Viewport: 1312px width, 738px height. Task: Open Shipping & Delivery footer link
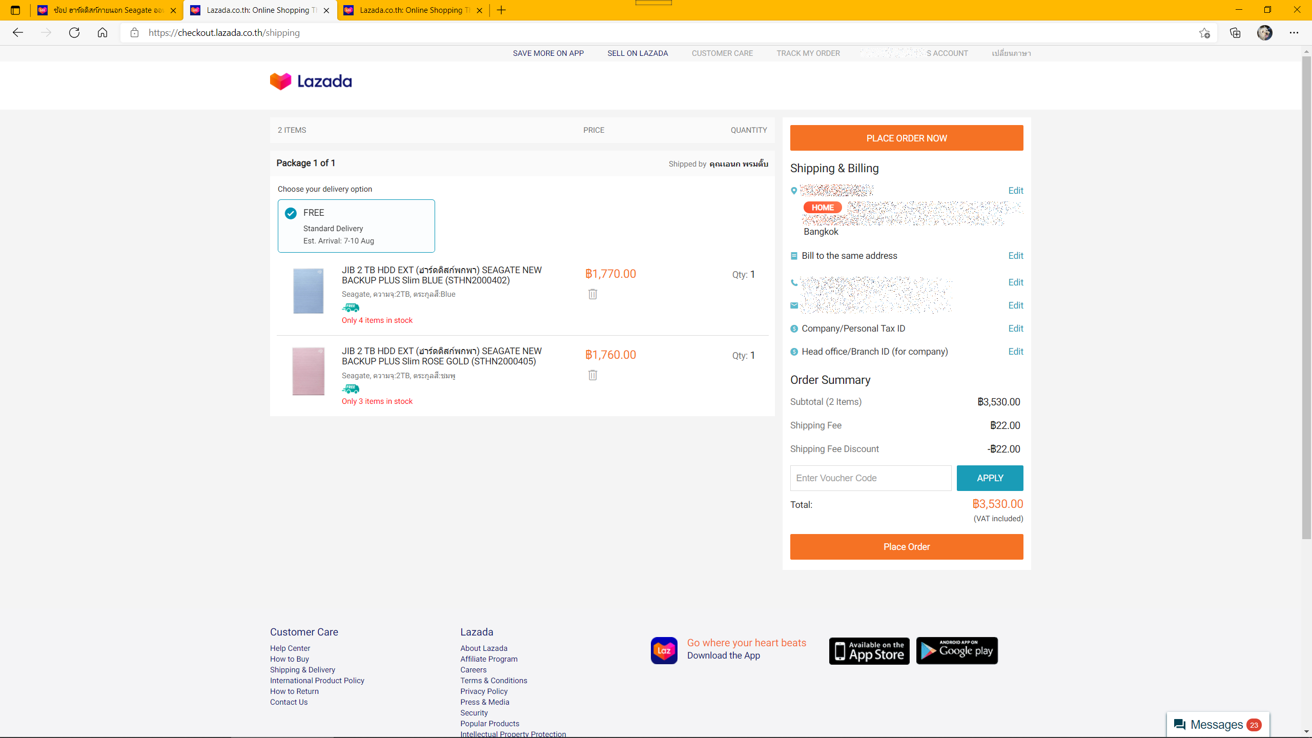pyautogui.click(x=302, y=670)
